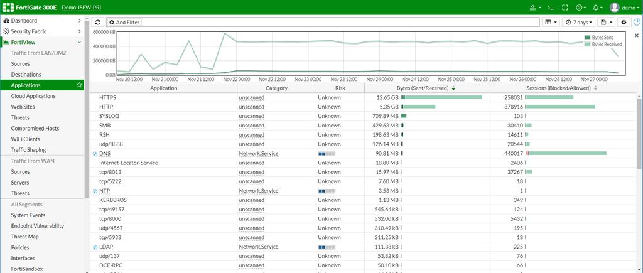Open Sources under Traffic From LAN/DMZ
Image resolution: width=643 pixels, height=273 pixels.
point(21,63)
